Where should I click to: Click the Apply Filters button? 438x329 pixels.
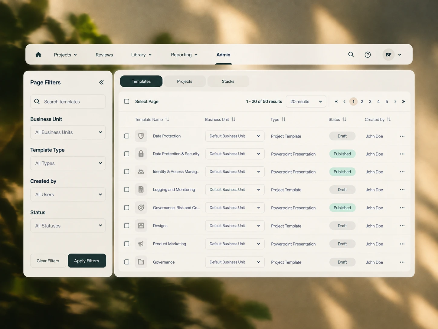tap(87, 261)
